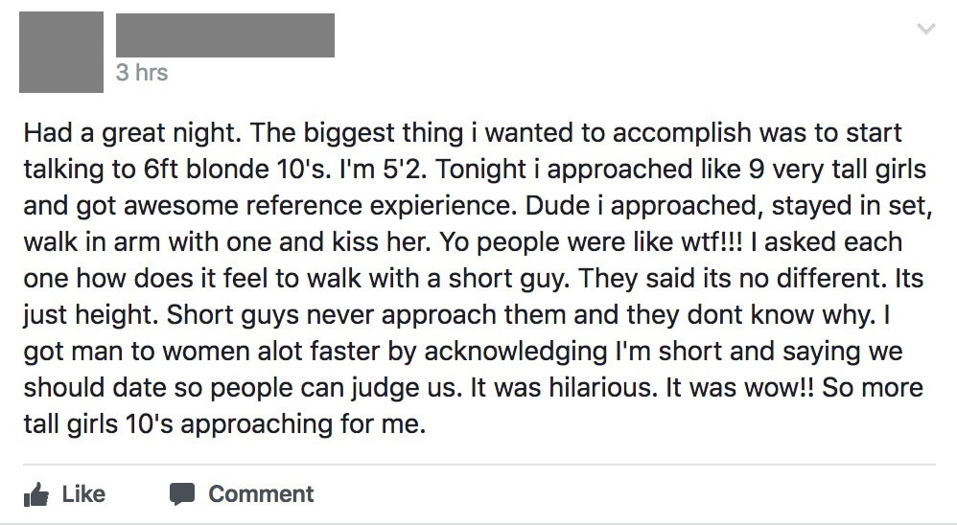Open the post options chevron
Viewport: 957px width, 525px height.
point(926,29)
